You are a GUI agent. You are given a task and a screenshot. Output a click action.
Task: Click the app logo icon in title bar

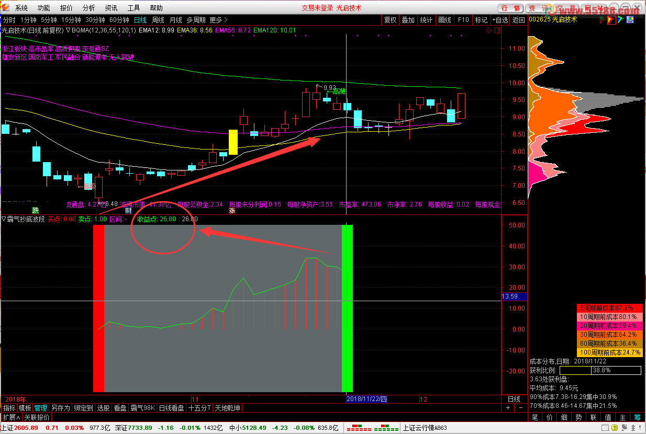click(x=6, y=8)
